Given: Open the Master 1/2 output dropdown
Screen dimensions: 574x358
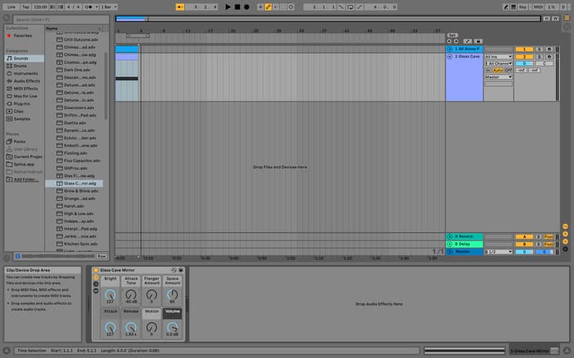Looking at the screenshot, I should [498, 252].
